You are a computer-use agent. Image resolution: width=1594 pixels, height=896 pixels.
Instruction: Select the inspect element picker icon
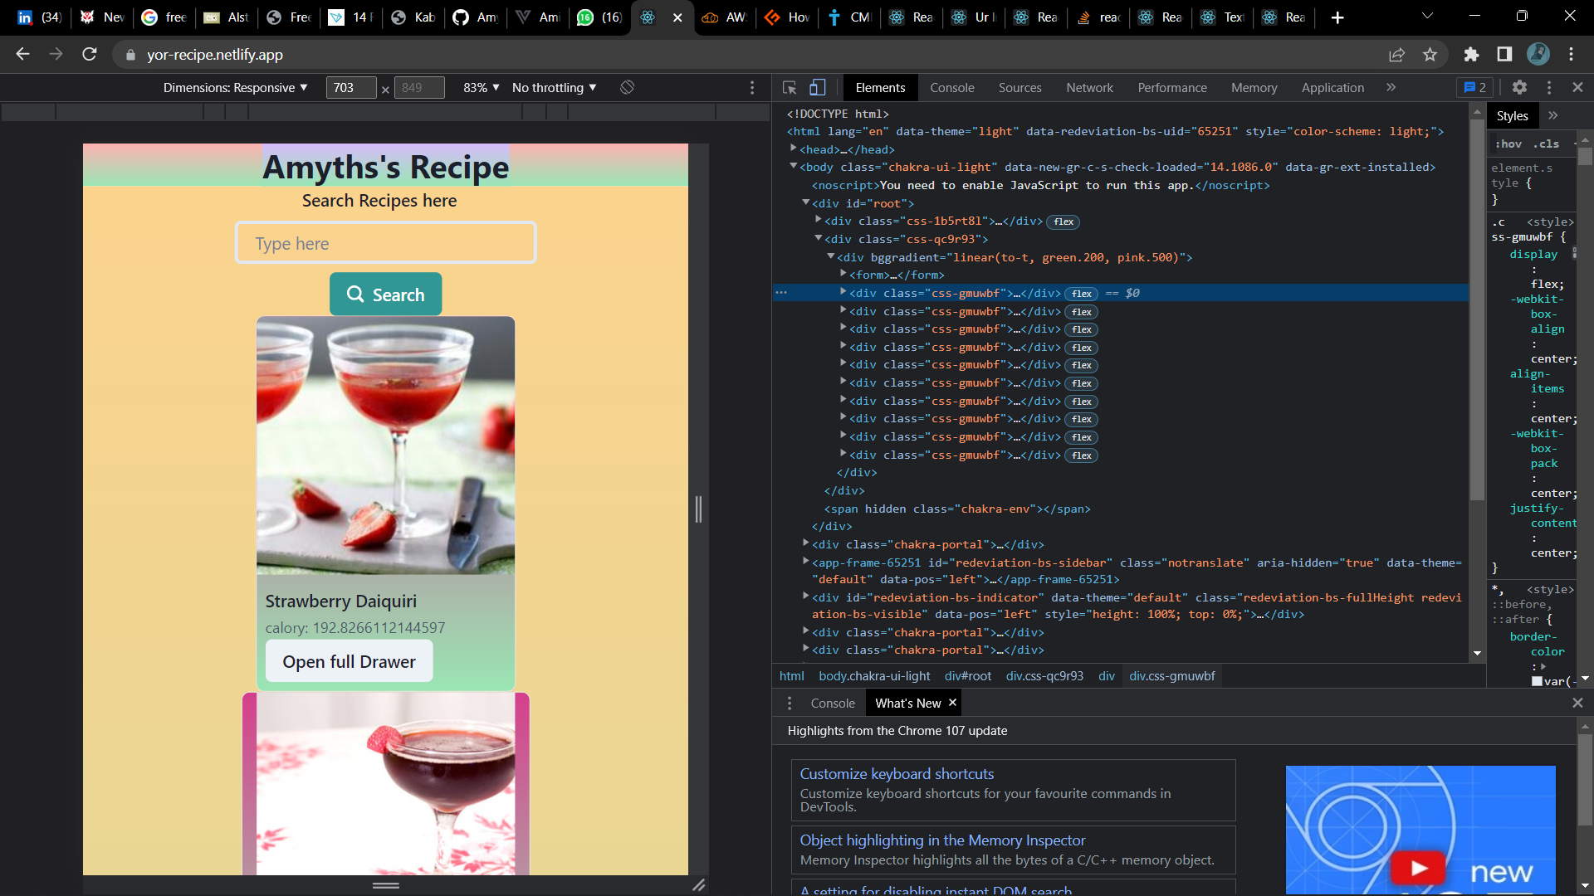(x=790, y=87)
